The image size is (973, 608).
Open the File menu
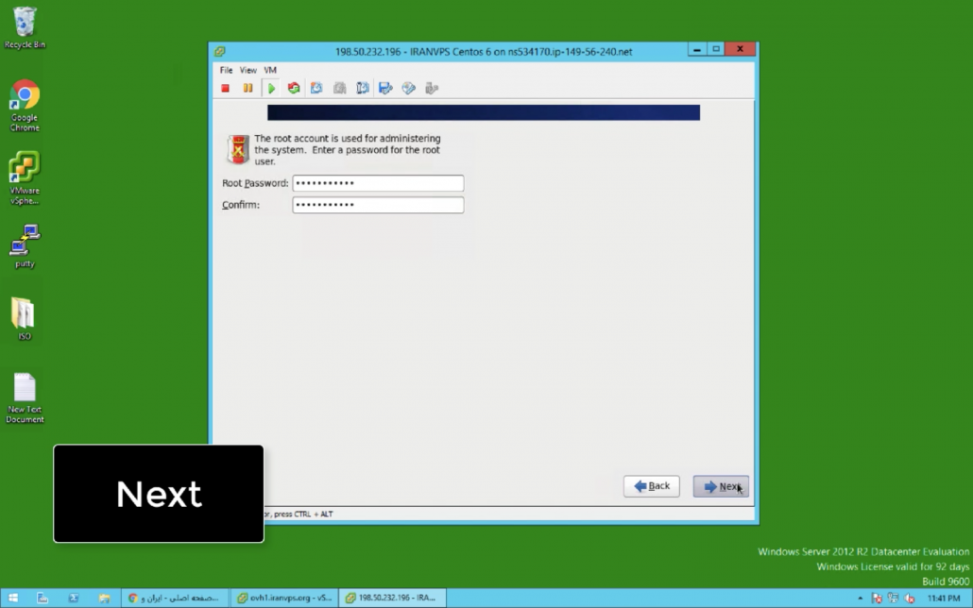226,70
